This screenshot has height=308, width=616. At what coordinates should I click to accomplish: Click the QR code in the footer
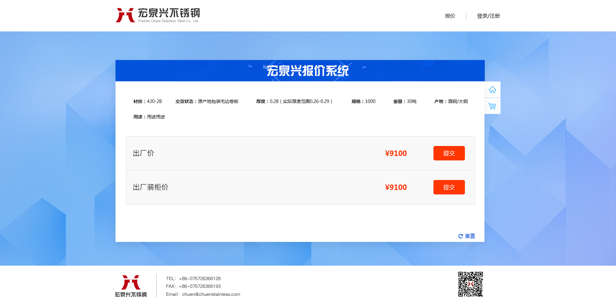[470, 284]
